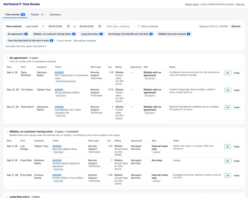Click Discussion tag in Tom Reyes row
Image resolution: width=248 pixels, height=198 pixels.
(150, 96)
